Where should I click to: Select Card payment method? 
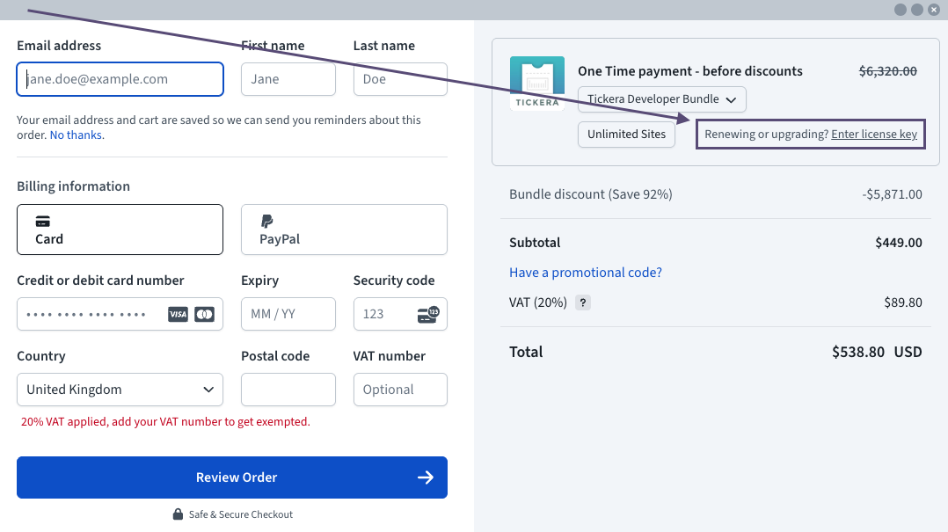coord(120,230)
